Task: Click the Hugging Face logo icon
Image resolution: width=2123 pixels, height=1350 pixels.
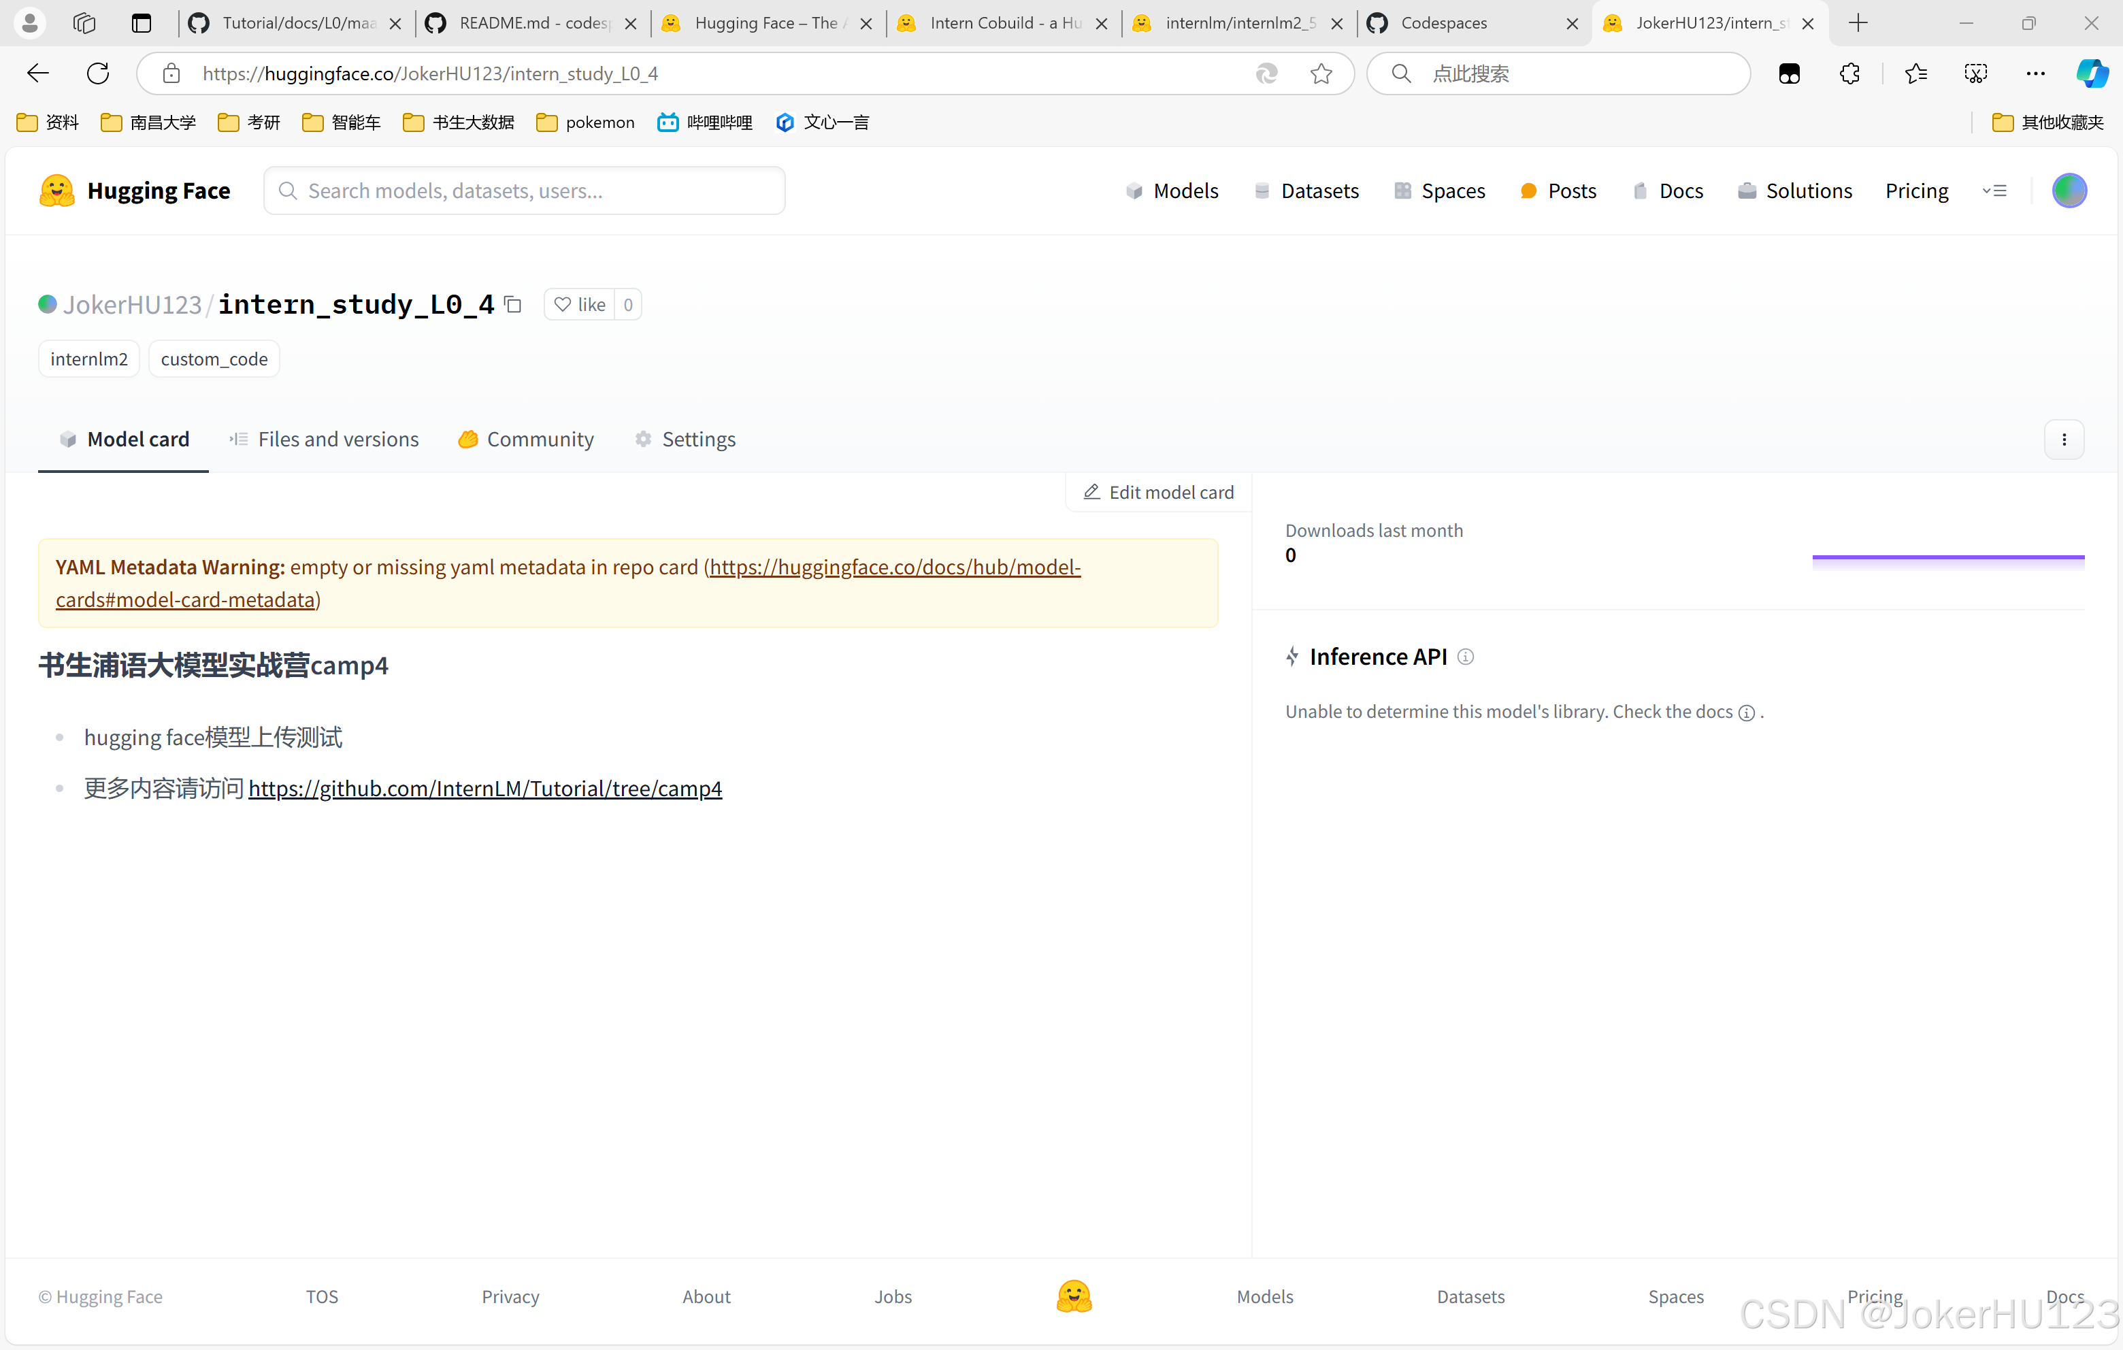Action: coord(57,191)
